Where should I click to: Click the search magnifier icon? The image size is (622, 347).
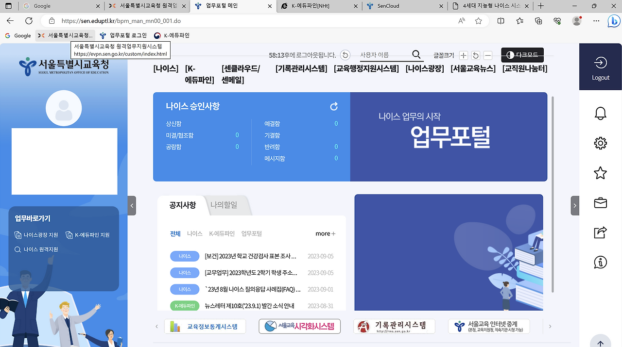[x=416, y=55]
